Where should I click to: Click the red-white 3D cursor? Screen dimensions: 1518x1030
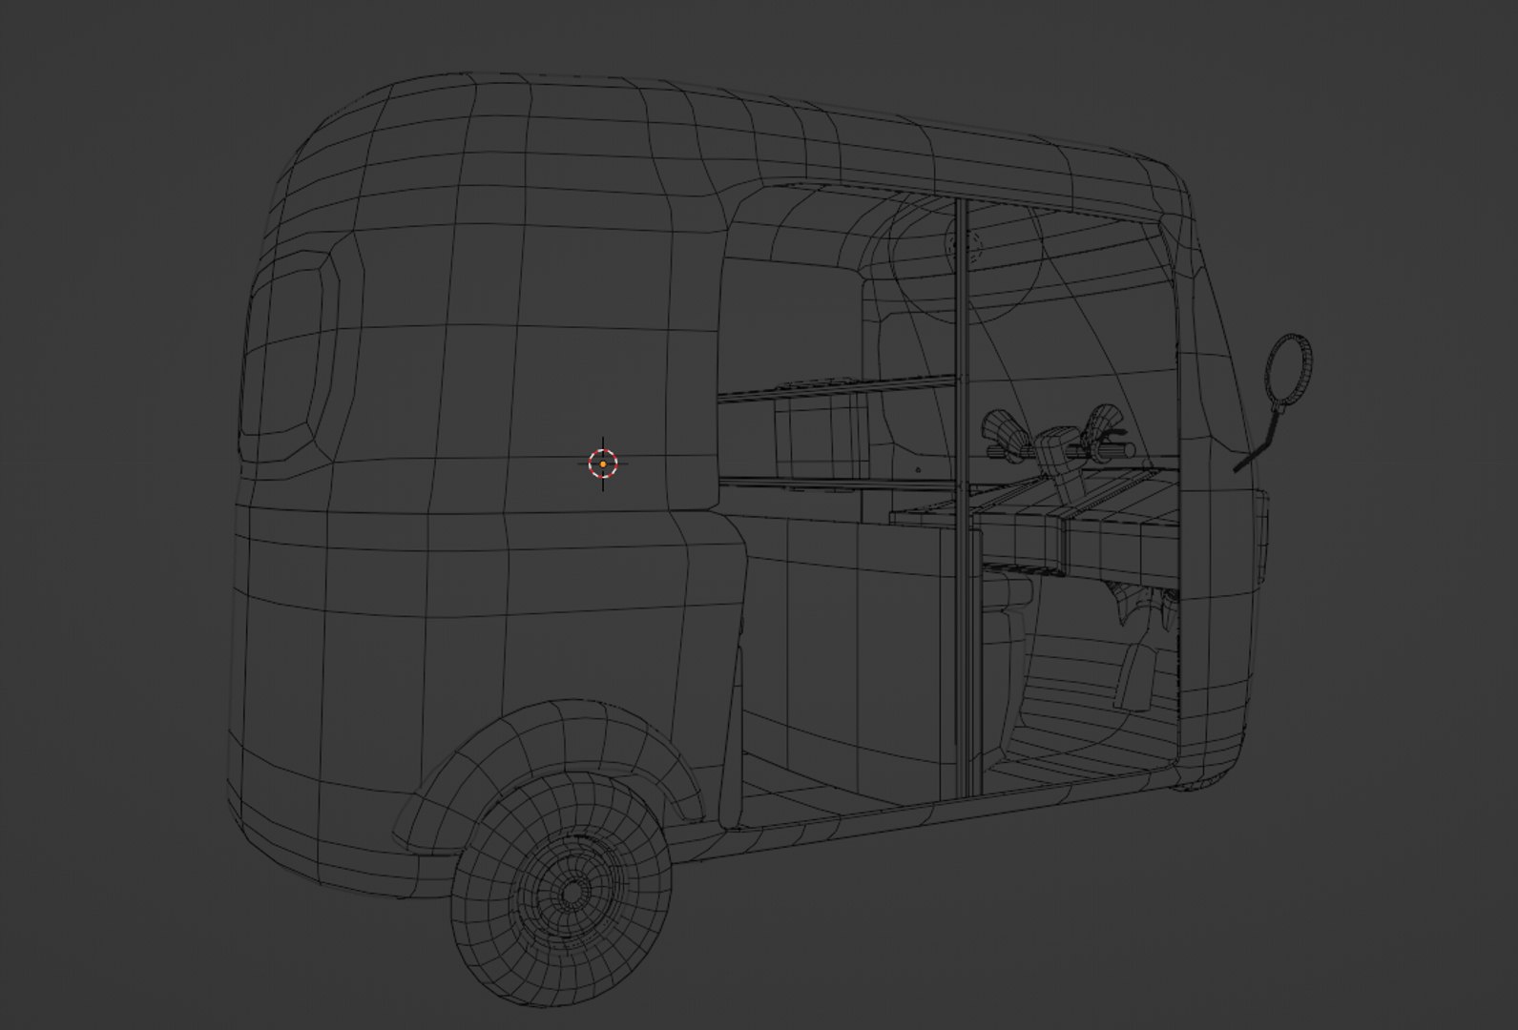603,464
